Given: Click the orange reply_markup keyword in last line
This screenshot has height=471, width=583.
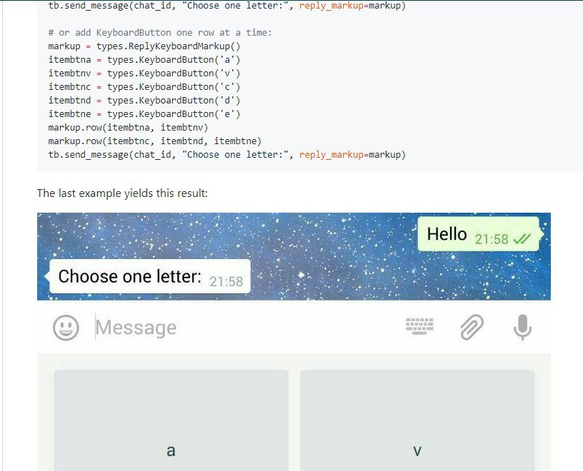Looking at the screenshot, I should [x=332, y=155].
